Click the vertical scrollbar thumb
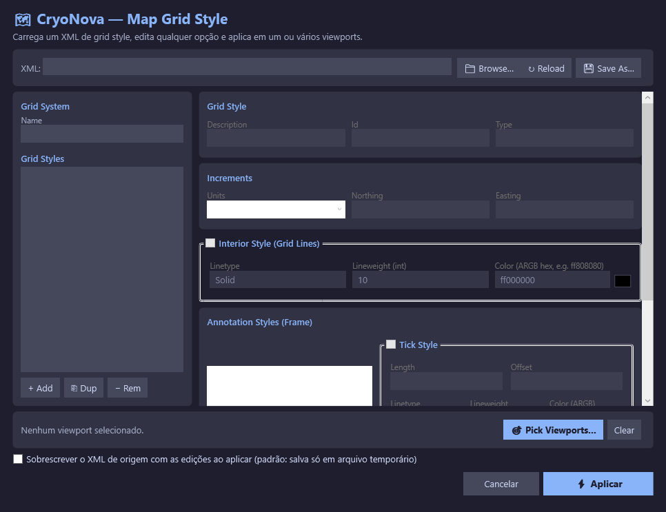Viewport: 666px width, 512px height. [648, 202]
